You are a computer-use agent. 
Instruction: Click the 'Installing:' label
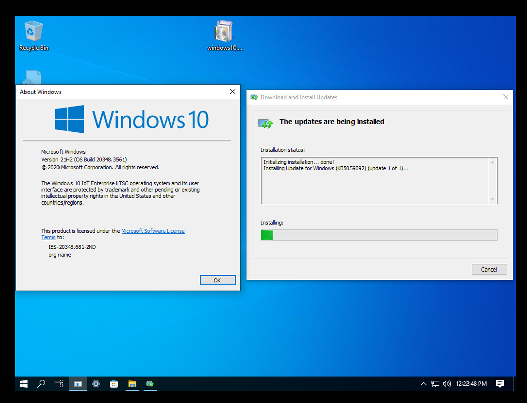[272, 223]
